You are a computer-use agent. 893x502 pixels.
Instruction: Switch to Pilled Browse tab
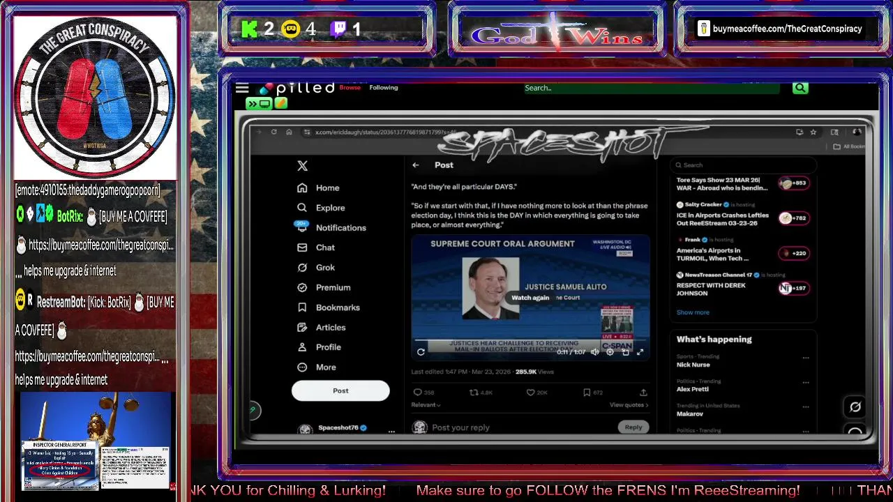click(x=350, y=88)
